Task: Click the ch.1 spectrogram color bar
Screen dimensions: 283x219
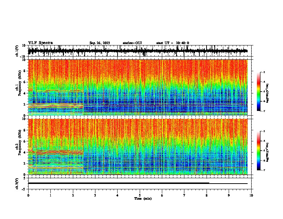Action: (x=259, y=92)
